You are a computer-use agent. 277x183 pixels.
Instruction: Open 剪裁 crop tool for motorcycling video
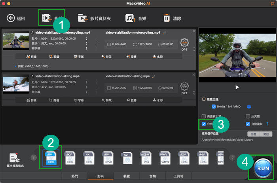[x=54, y=57]
